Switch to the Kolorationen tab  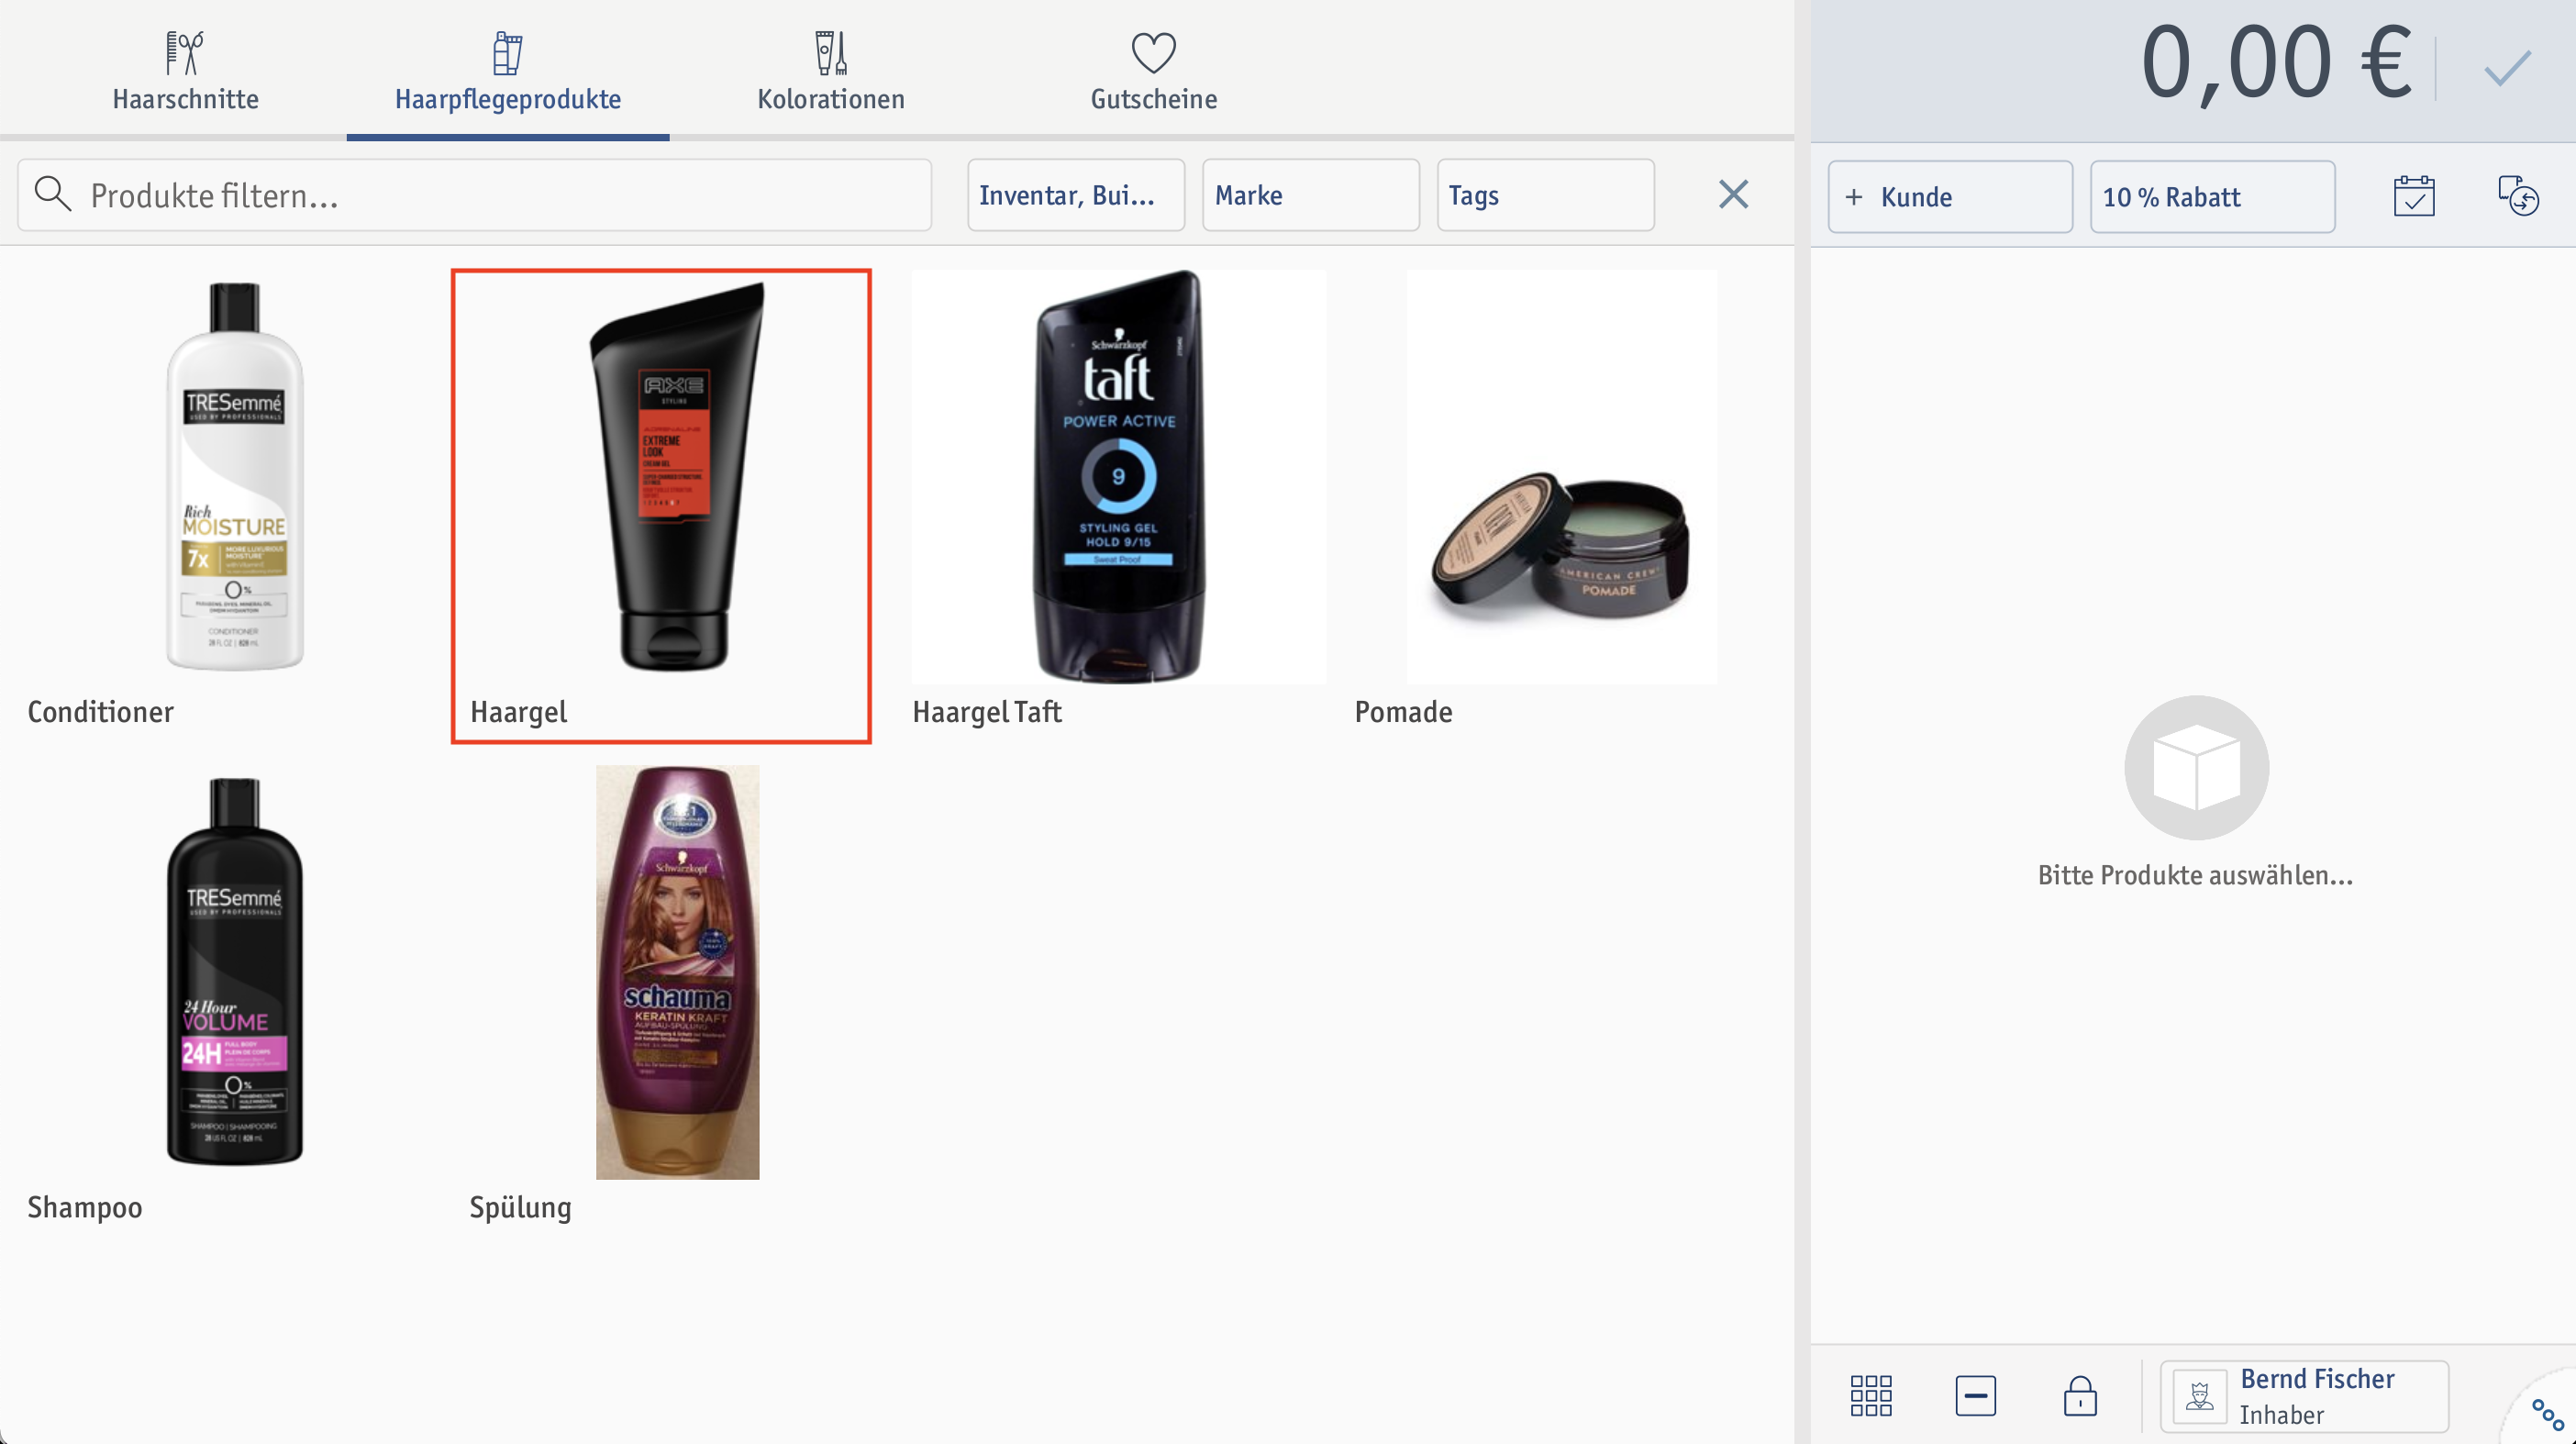tap(830, 70)
